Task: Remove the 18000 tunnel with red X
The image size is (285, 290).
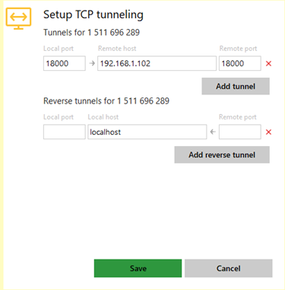Action: pyautogui.click(x=268, y=63)
